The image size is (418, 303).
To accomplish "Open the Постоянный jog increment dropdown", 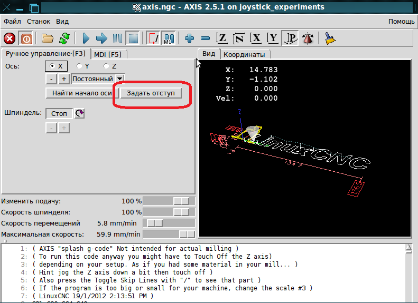I will pos(98,79).
